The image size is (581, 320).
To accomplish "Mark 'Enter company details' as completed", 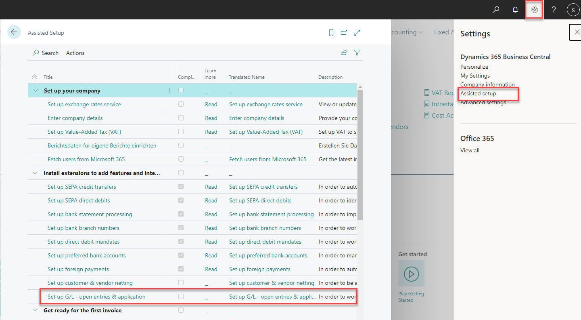I will pyautogui.click(x=181, y=118).
